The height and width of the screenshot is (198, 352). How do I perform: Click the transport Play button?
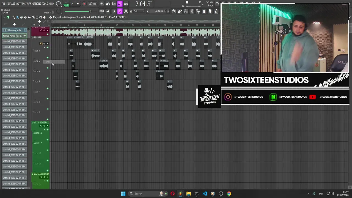pos(72,4)
